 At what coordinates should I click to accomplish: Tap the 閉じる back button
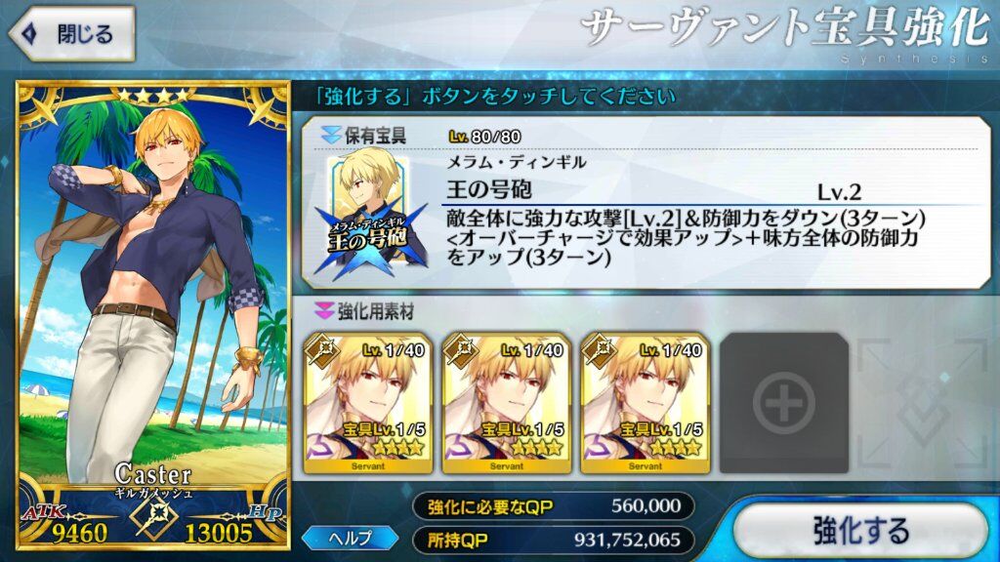pos(70,33)
